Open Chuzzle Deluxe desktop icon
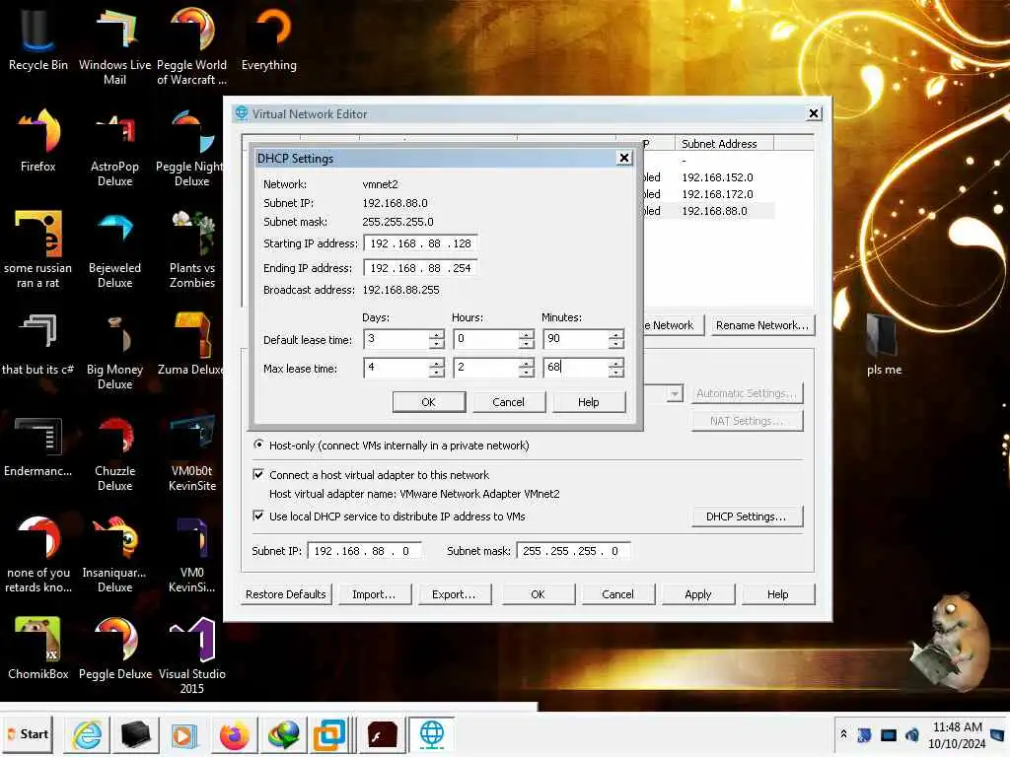 coord(114,451)
